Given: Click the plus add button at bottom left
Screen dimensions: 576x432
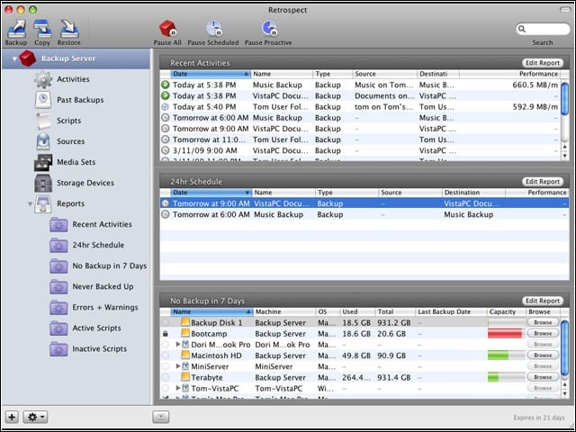Looking at the screenshot, I should [12, 417].
